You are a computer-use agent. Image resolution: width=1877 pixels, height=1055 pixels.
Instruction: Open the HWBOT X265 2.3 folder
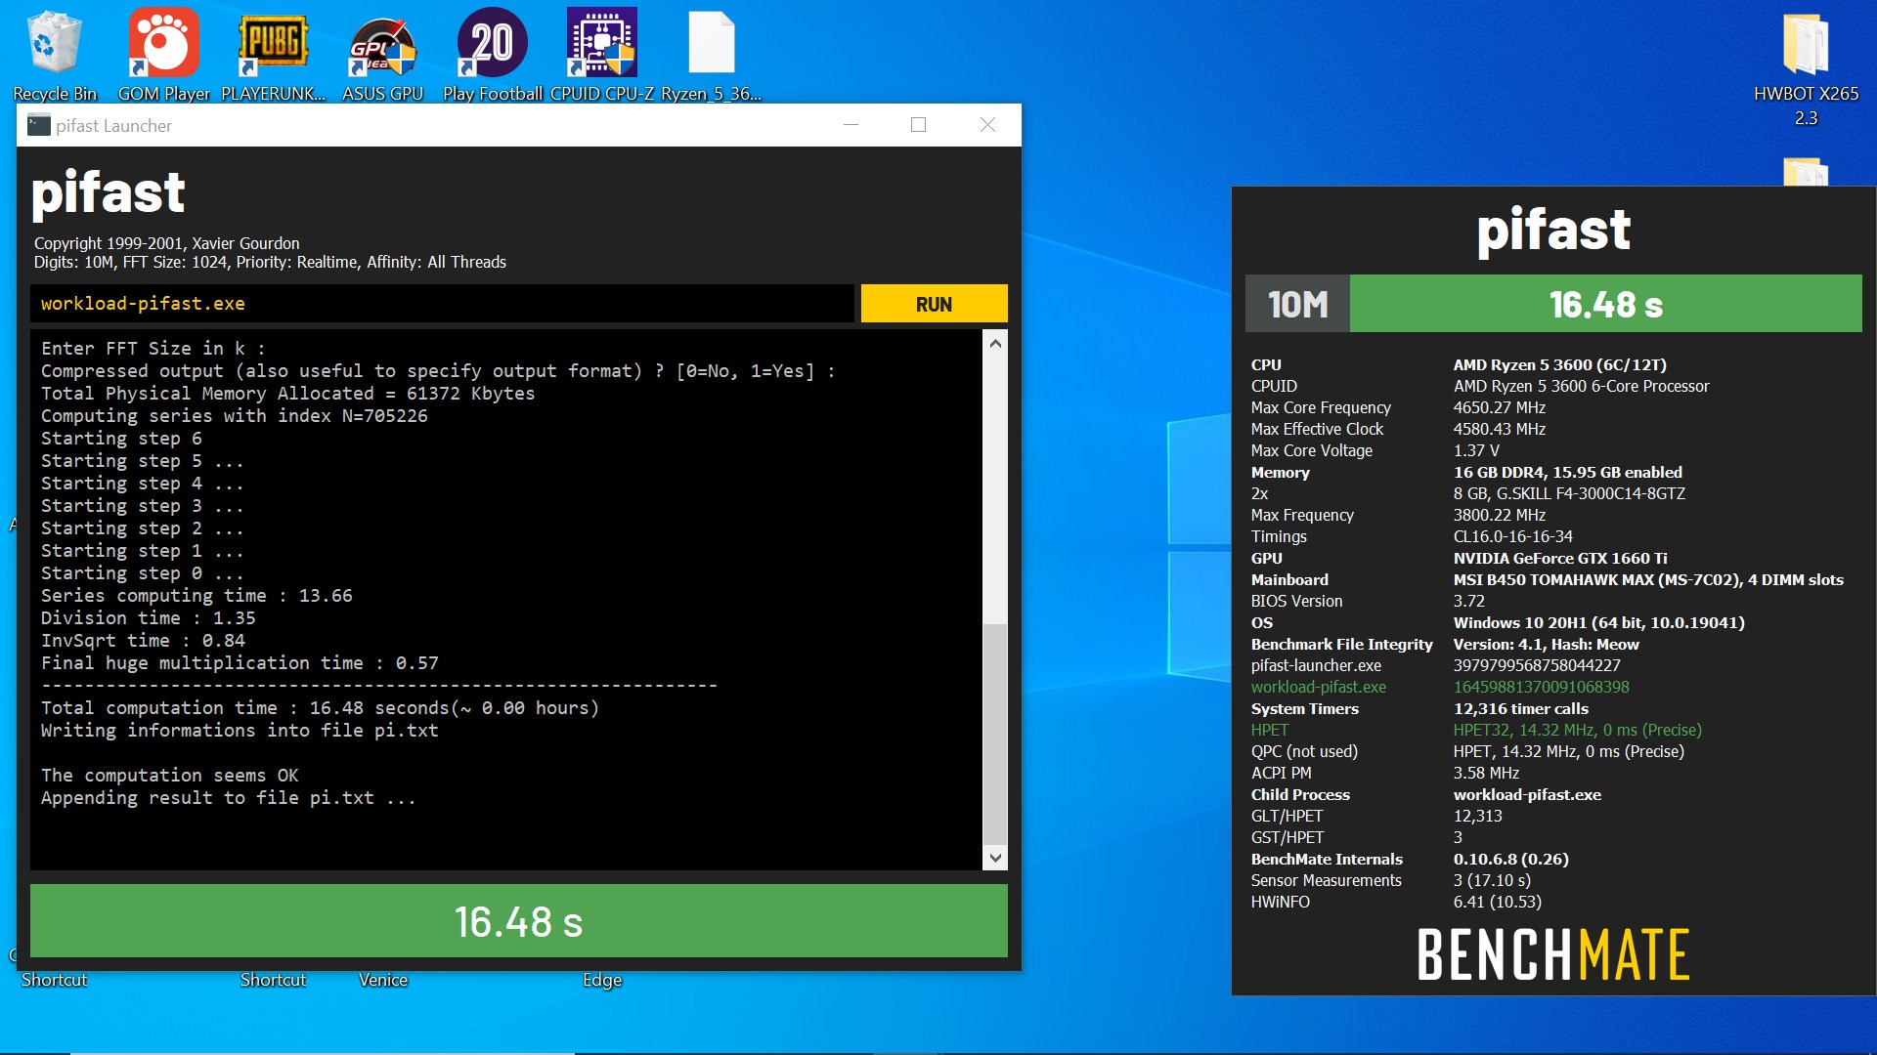click(x=1806, y=68)
